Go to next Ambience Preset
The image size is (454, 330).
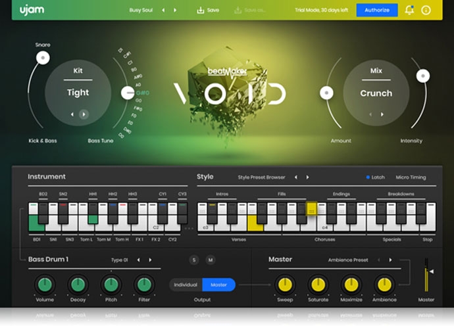[390, 260]
